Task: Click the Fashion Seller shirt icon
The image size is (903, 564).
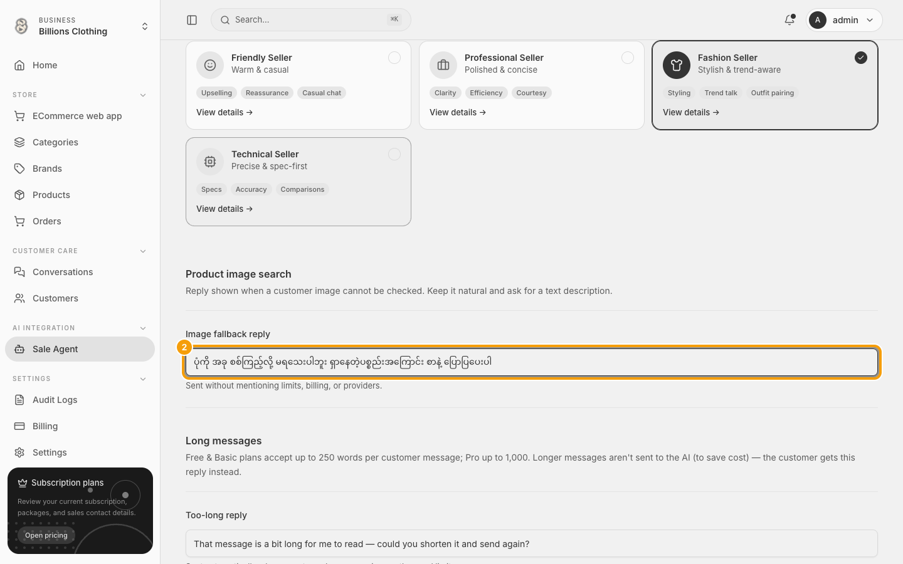Action: point(677,65)
